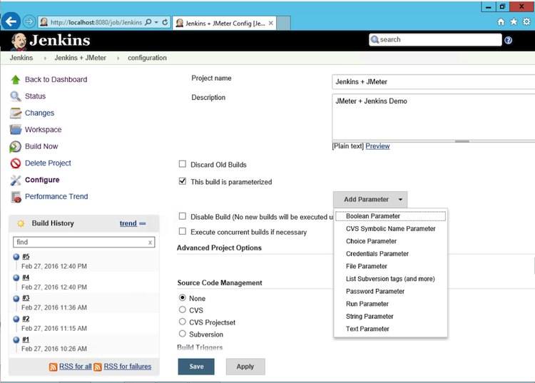Click the browser forward arrow button
The height and width of the screenshot is (383, 535).
[29, 22]
